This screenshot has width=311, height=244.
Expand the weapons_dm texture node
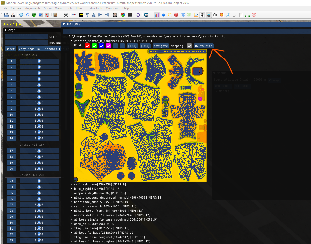tap(71, 193)
